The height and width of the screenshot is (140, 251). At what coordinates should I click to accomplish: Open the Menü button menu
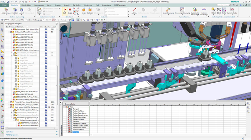point(5,20)
